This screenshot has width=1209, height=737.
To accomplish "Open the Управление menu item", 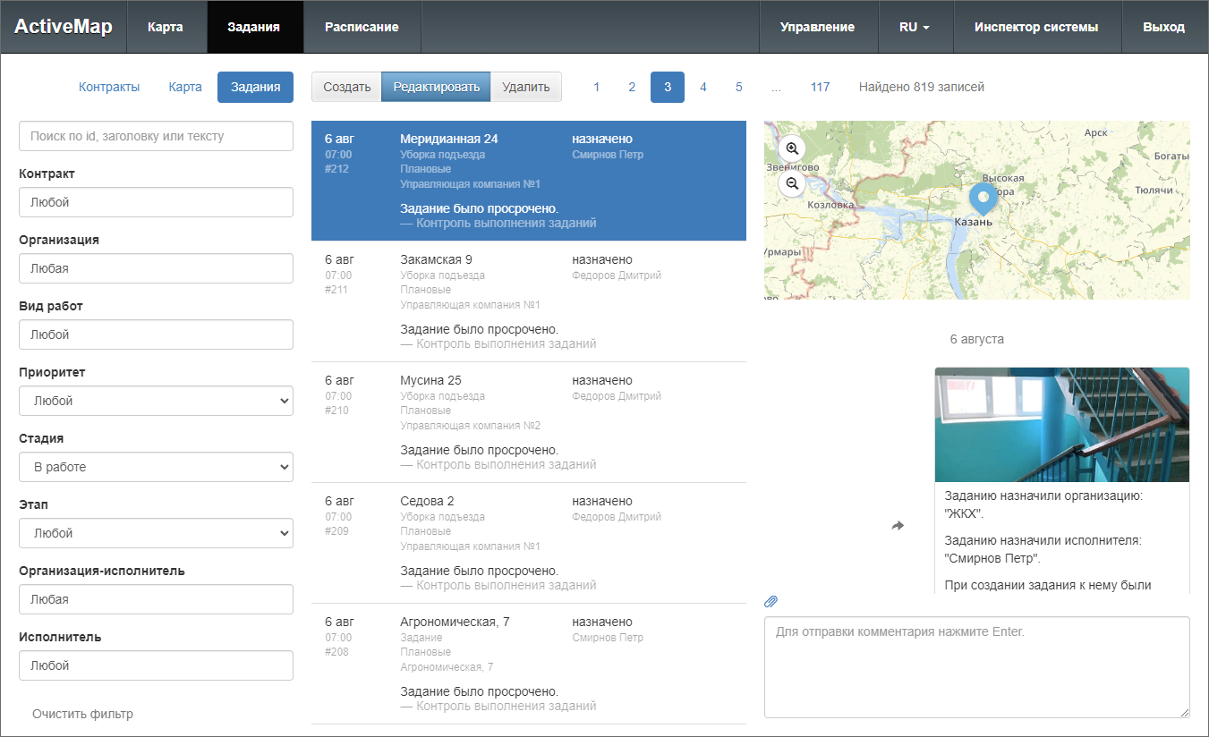I will (x=816, y=27).
